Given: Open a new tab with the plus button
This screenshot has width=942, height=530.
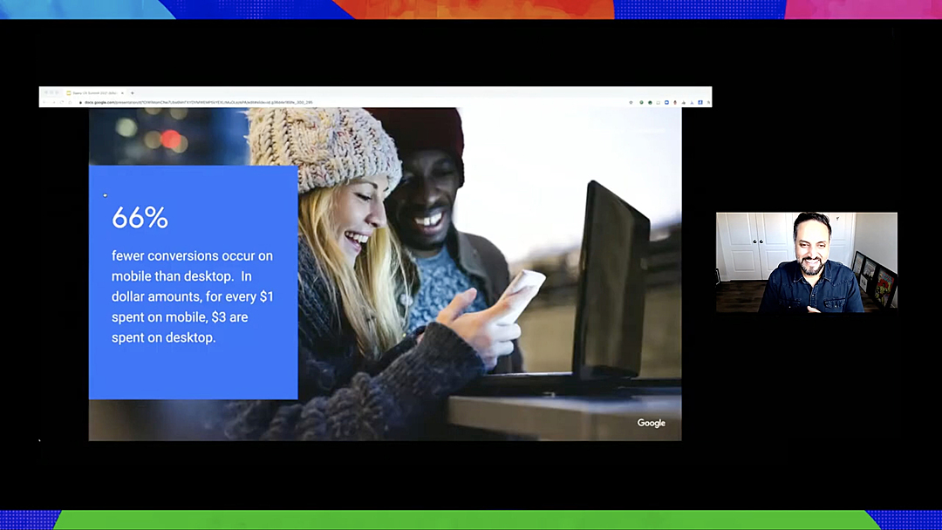Looking at the screenshot, I should [x=133, y=92].
